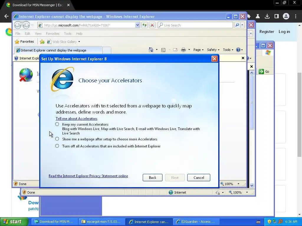Open the Help menu in Internet Explorer
The height and width of the screenshot is (226, 302).
click(x=79, y=34)
